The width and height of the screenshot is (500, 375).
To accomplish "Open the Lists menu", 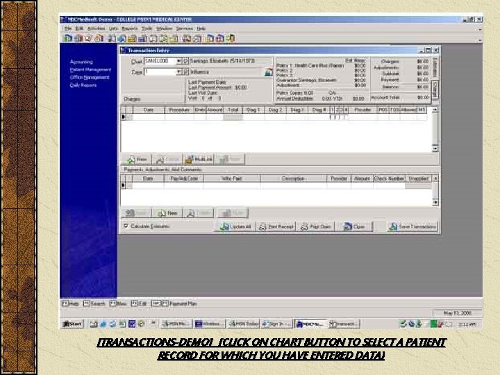I will coord(113,28).
